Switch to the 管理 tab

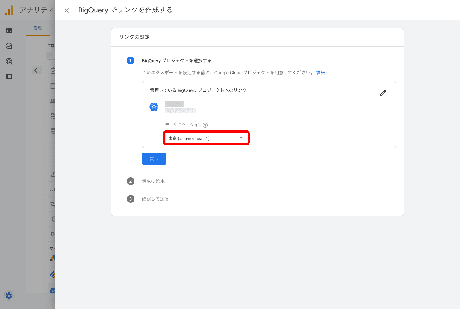tap(38, 28)
